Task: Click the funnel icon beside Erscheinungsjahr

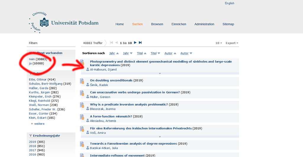Action: pyautogui.click(x=30, y=136)
